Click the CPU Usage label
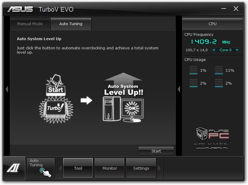The height and width of the screenshot is (185, 248). tap(195, 60)
